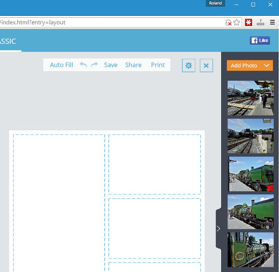Click Save in the toolbar
279x272 pixels.
pyautogui.click(x=111, y=65)
